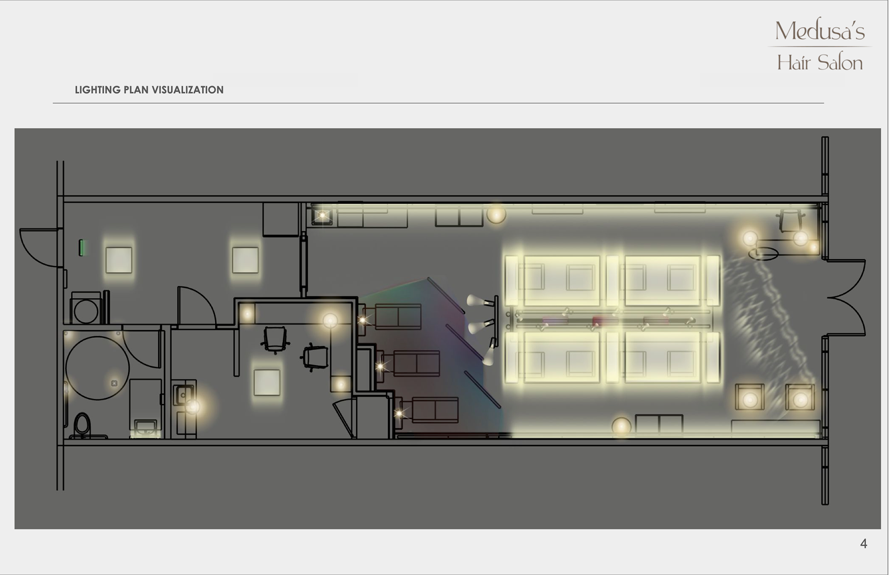This screenshot has height=575, width=889.
Task: Click the bottom shampoo station chair
Action: [434, 410]
